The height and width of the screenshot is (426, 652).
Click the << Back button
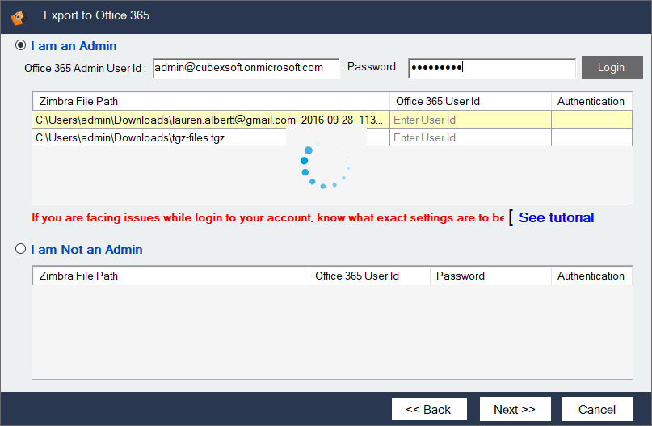tap(428, 409)
